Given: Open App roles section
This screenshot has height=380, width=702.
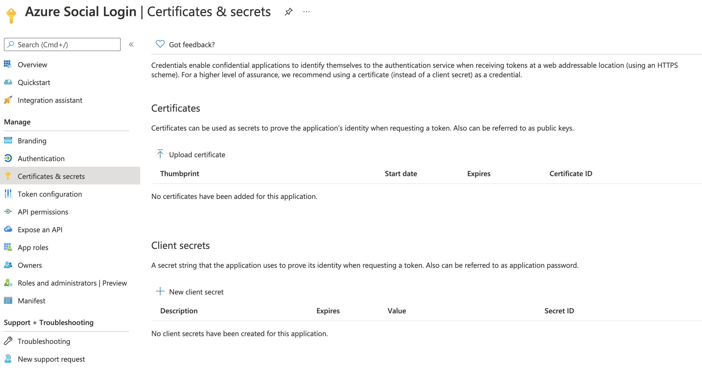Looking at the screenshot, I should point(33,247).
